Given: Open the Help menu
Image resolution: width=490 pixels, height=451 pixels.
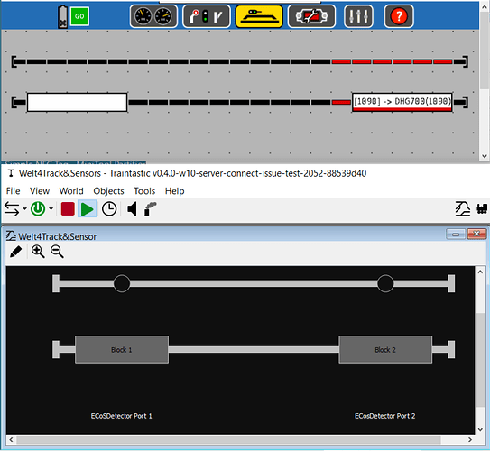Looking at the screenshot, I should (175, 191).
